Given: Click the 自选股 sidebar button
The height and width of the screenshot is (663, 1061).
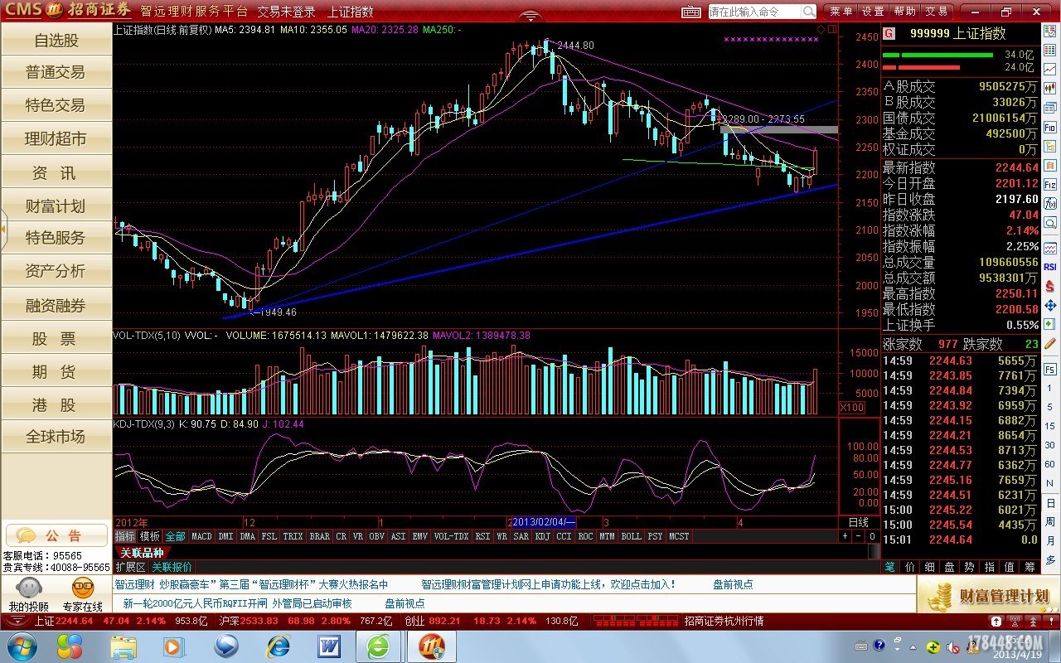Looking at the screenshot, I should [56, 41].
